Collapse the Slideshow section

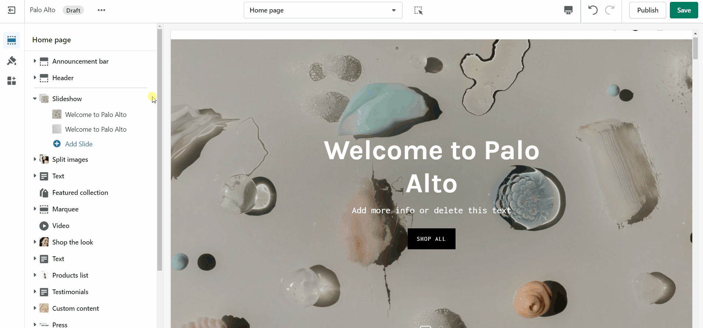(x=35, y=99)
